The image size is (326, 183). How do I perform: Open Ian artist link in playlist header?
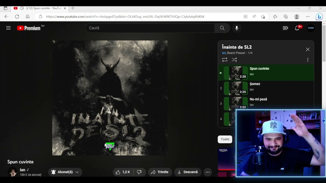224,53
